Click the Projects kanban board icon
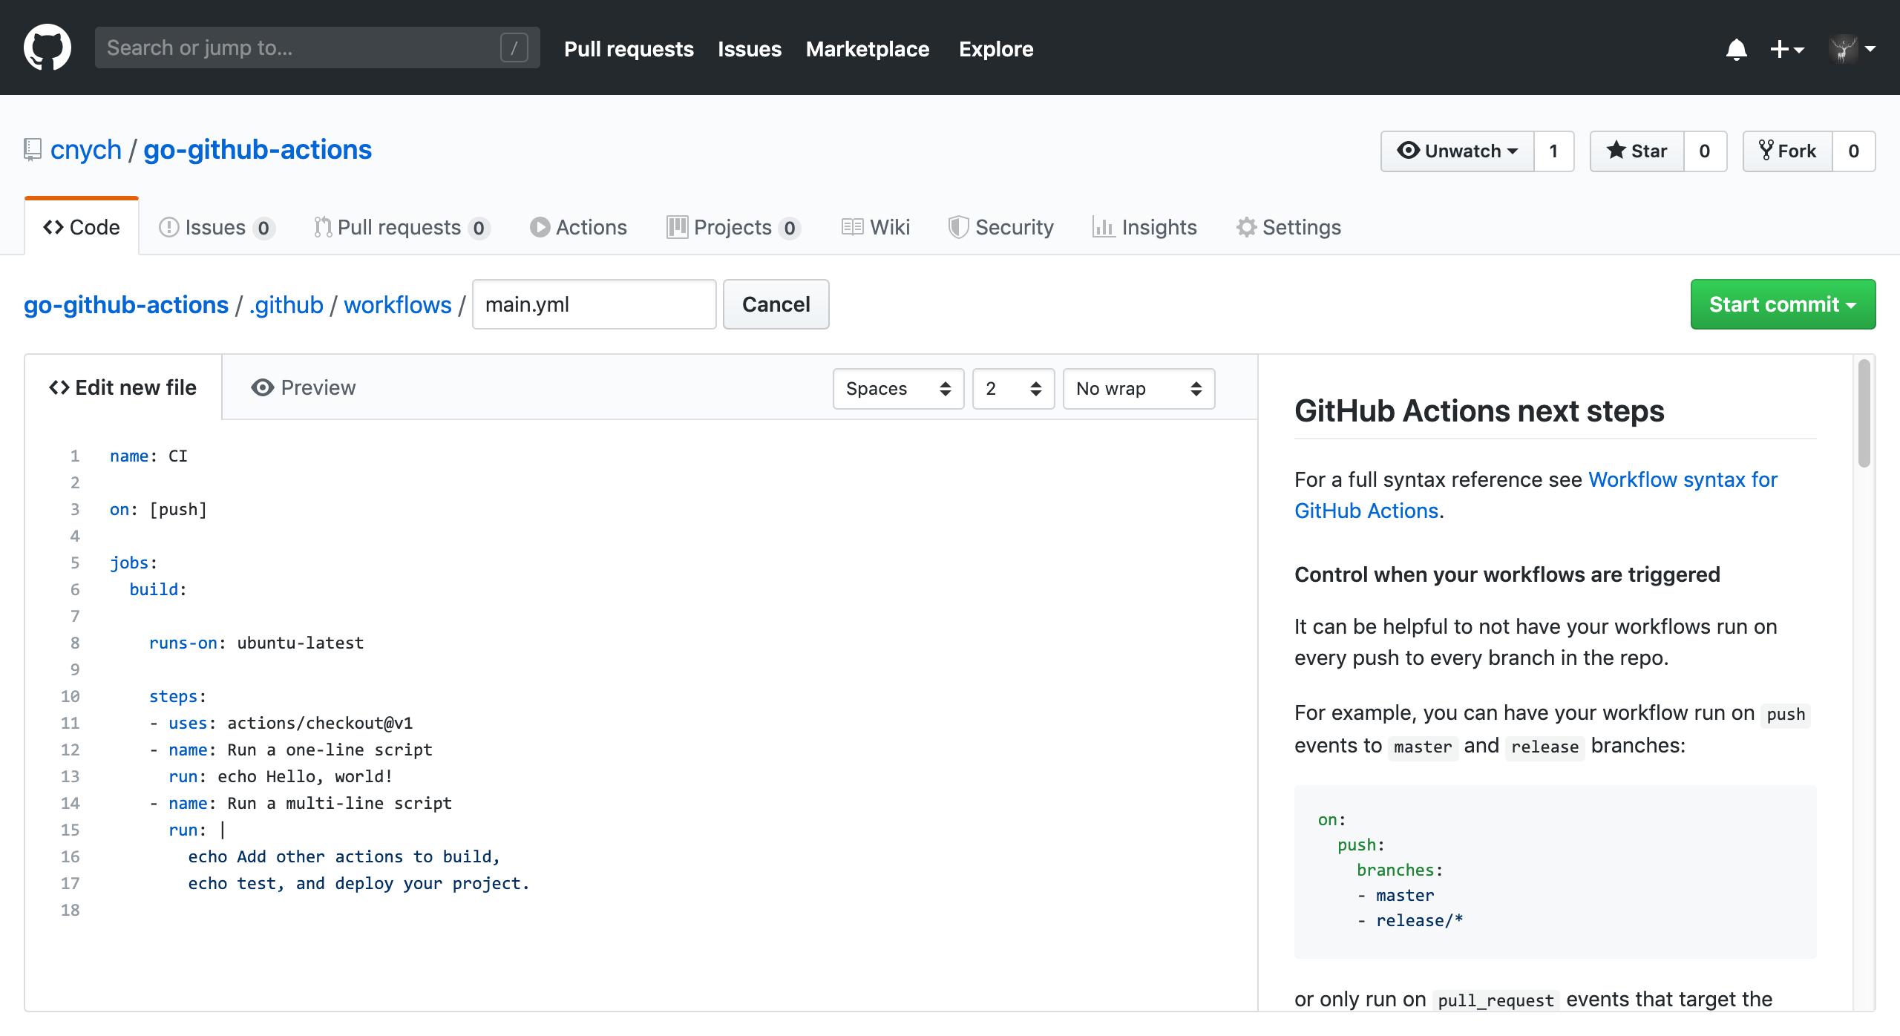Image resolution: width=1900 pixels, height=1036 pixels. point(676,227)
